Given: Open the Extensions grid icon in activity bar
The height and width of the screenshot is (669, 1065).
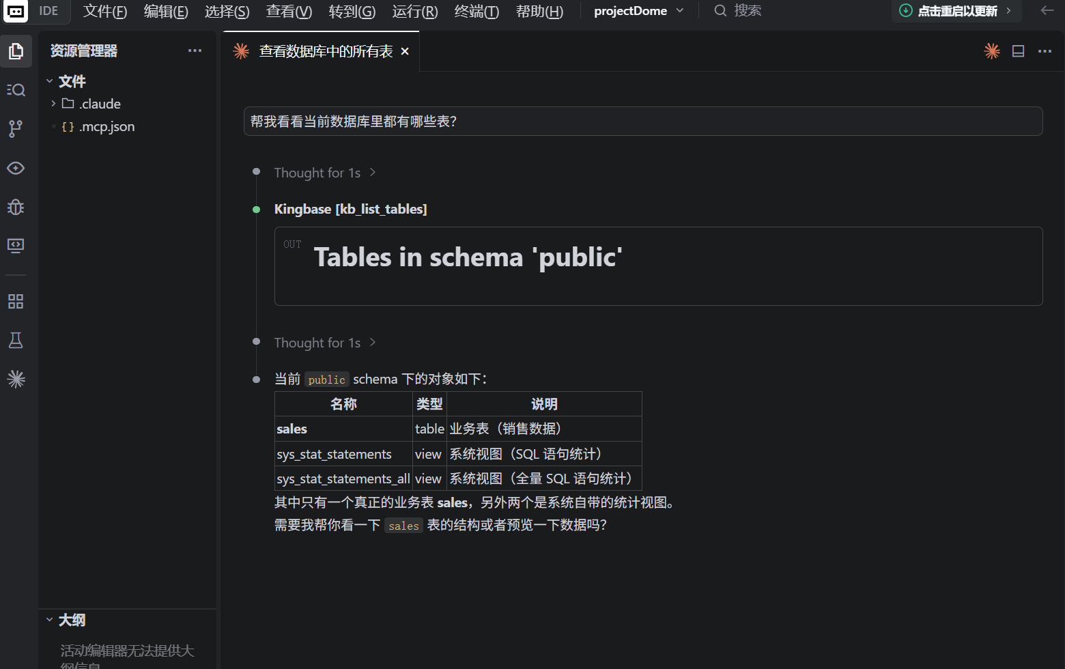Looking at the screenshot, I should pyautogui.click(x=16, y=302).
